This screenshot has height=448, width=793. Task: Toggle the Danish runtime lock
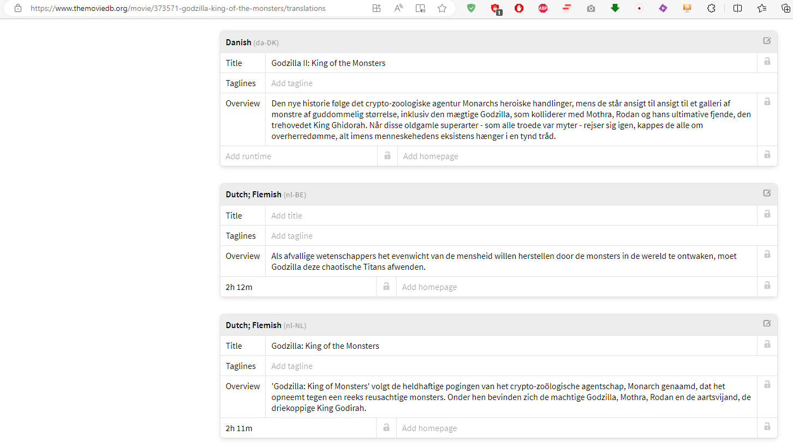coord(387,155)
